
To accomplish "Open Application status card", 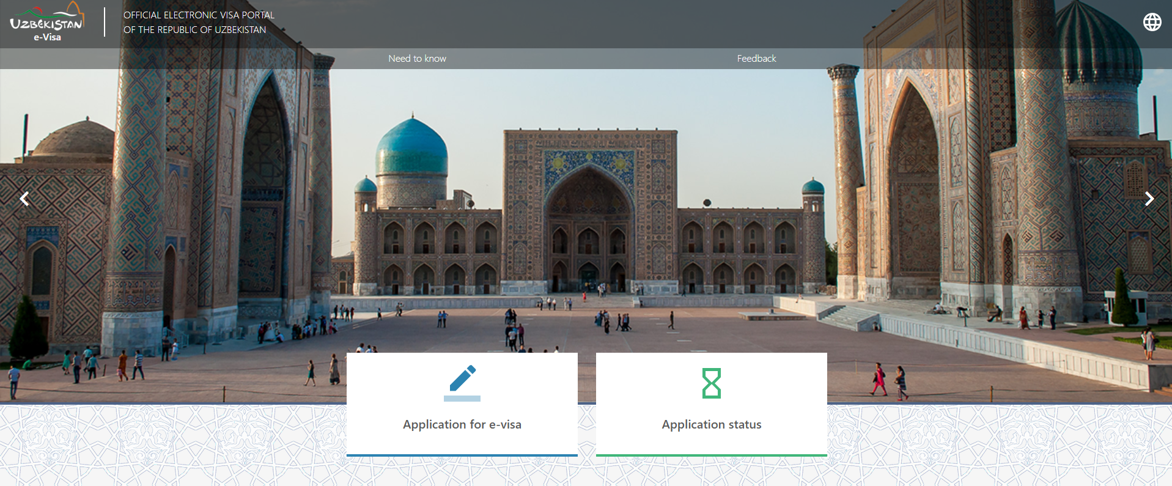I will (712, 405).
